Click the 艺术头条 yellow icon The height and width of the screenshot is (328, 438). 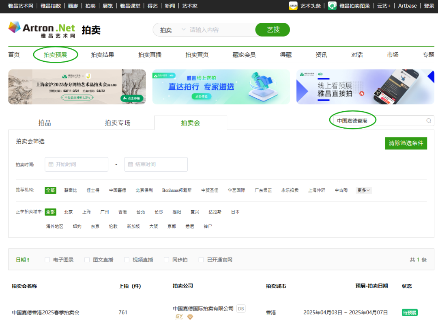tap(293, 6)
